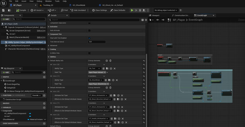
Task: Open the Asset menu
Action: tap(24, 1)
